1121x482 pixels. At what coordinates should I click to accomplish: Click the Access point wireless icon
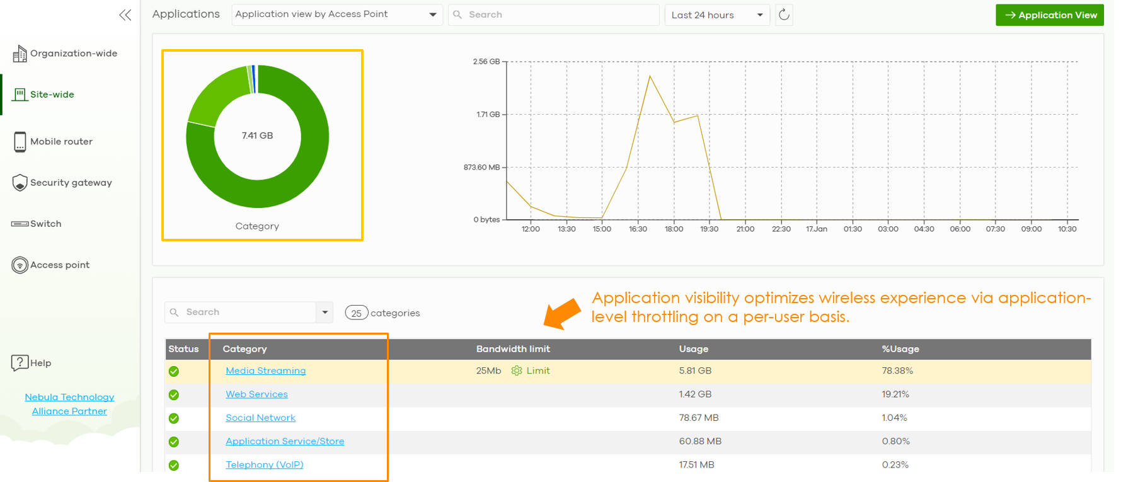coord(20,265)
